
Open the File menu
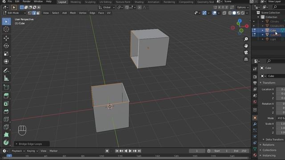(x=10, y=1)
